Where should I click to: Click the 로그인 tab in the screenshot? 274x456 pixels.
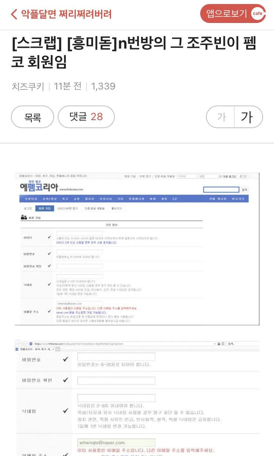(28, 208)
